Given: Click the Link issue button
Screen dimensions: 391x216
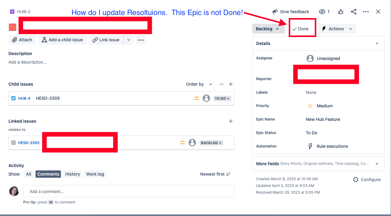Looking at the screenshot, I should (x=106, y=40).
